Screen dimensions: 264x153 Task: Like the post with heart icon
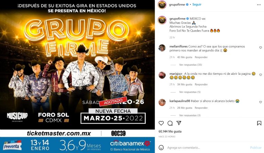(x=161, y=123)
